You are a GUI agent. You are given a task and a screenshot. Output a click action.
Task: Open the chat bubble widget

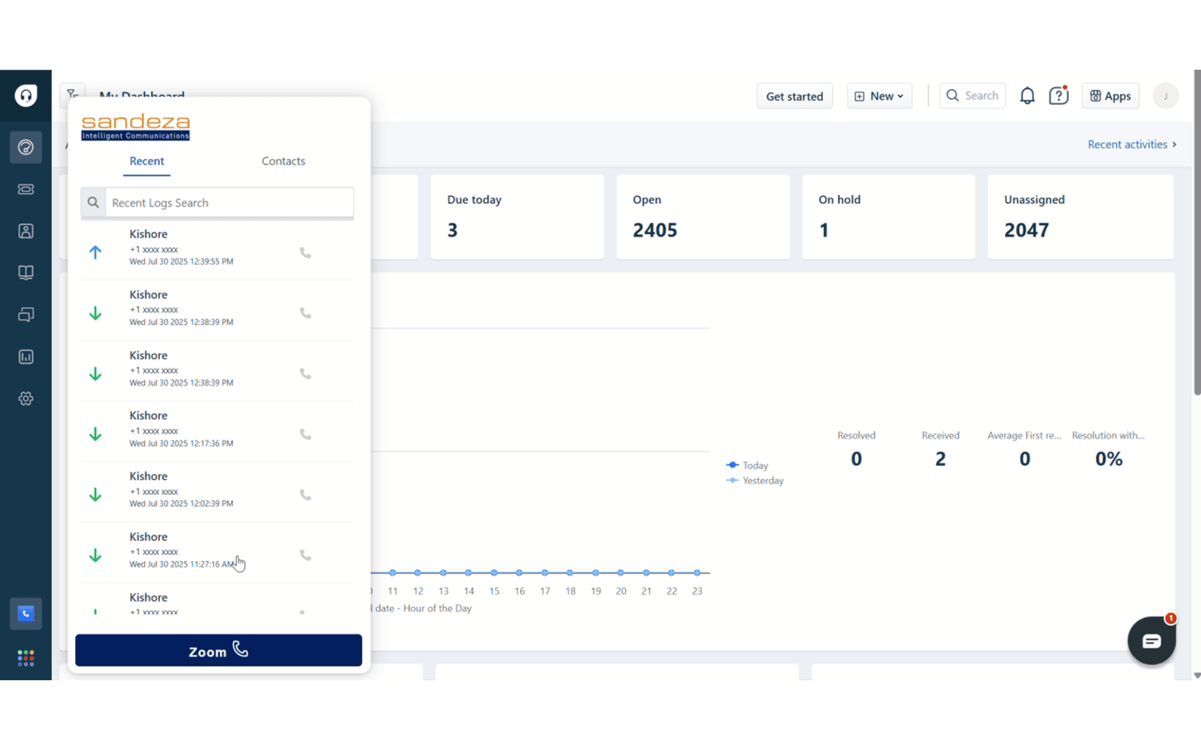[x=1151, y=641]
